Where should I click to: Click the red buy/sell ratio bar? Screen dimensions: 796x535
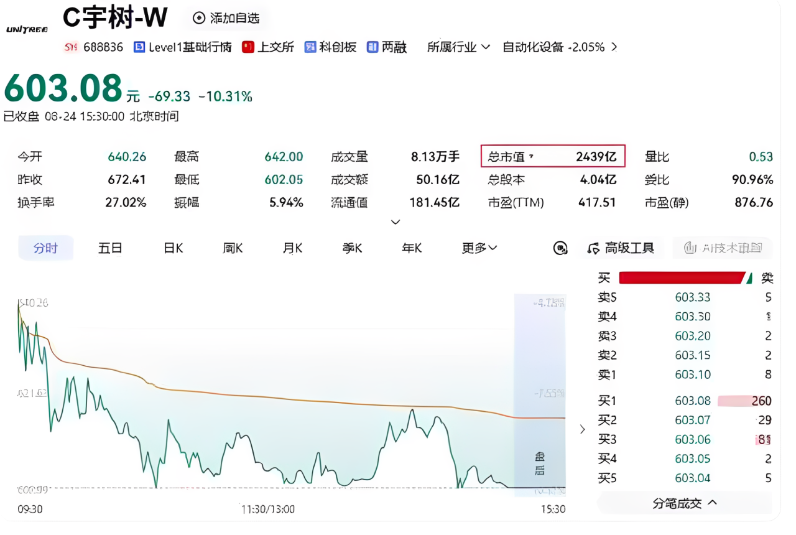click(682, 277)
